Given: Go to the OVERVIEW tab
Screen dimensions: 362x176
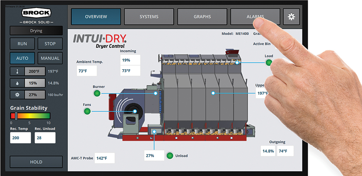Looking at the screenshot, I should pyautogui.click(x=96, y=17).
